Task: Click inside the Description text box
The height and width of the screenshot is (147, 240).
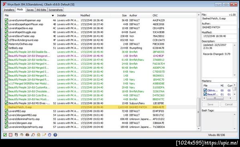Action: (217, 60)
